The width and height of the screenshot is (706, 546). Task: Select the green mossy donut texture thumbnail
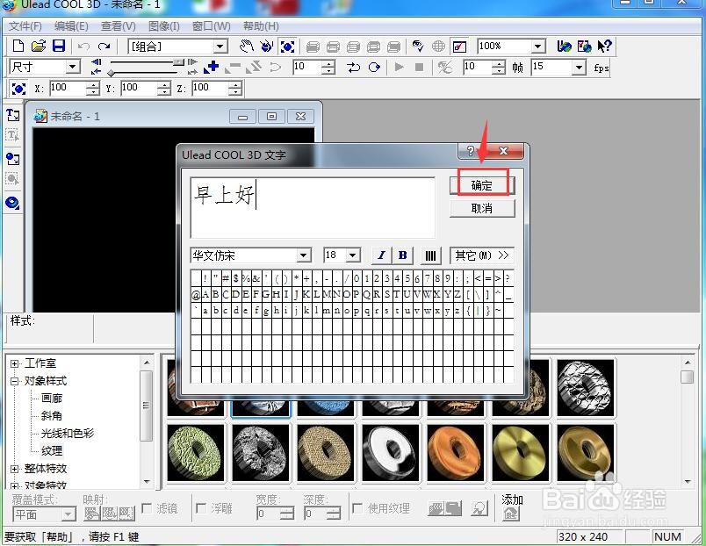[196, 453]
